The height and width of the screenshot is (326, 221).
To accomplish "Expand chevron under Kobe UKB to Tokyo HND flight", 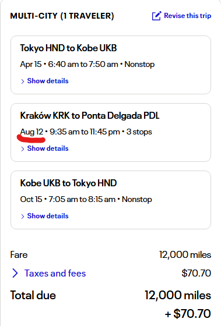I will click(x=23, y=217).
